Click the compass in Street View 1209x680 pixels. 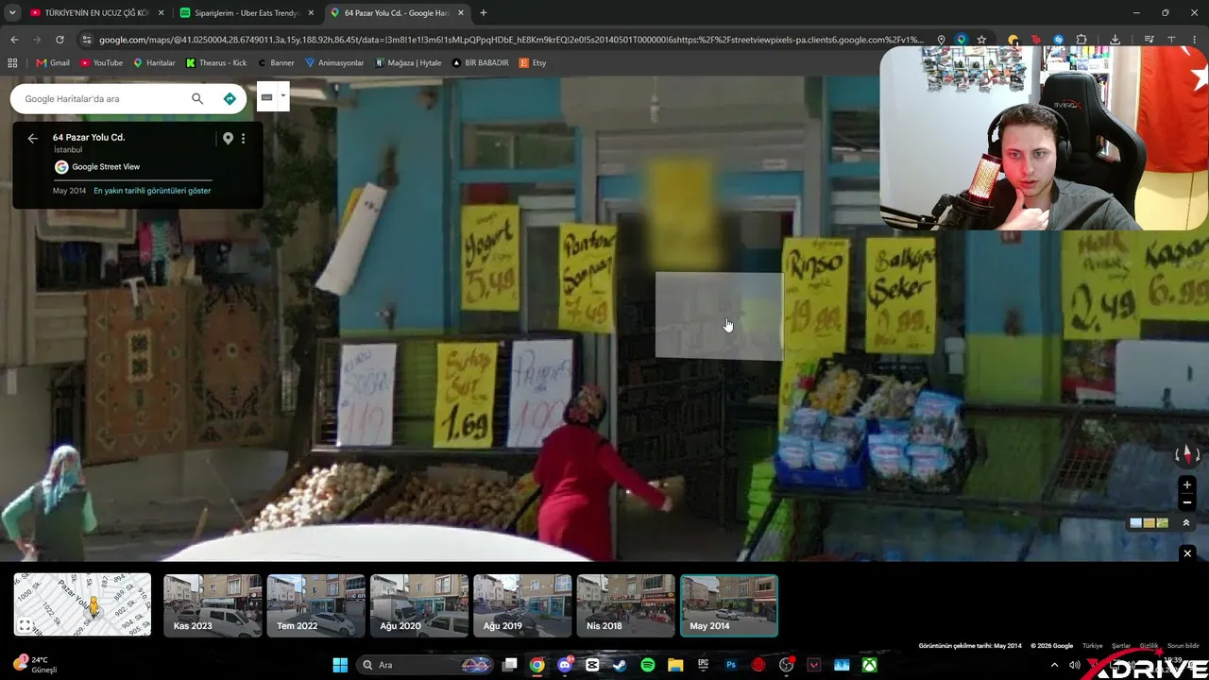point(1187,454)
